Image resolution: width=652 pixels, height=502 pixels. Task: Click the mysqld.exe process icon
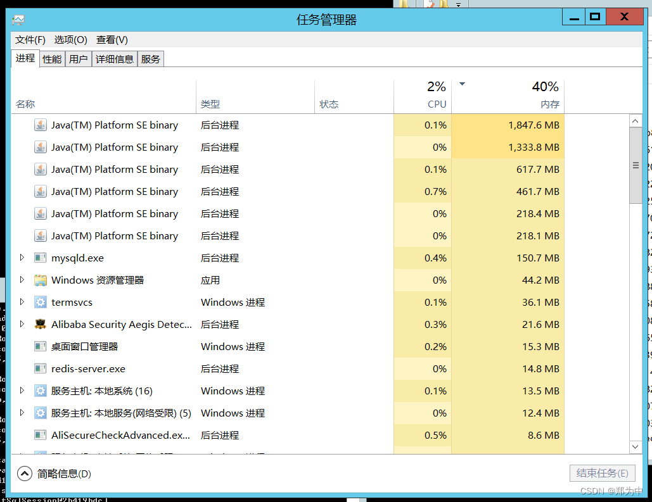[41, 258]
